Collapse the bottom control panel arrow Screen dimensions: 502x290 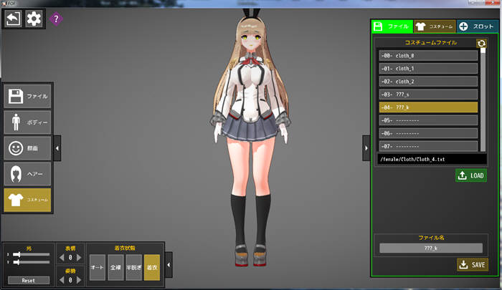tap(169, 266)
